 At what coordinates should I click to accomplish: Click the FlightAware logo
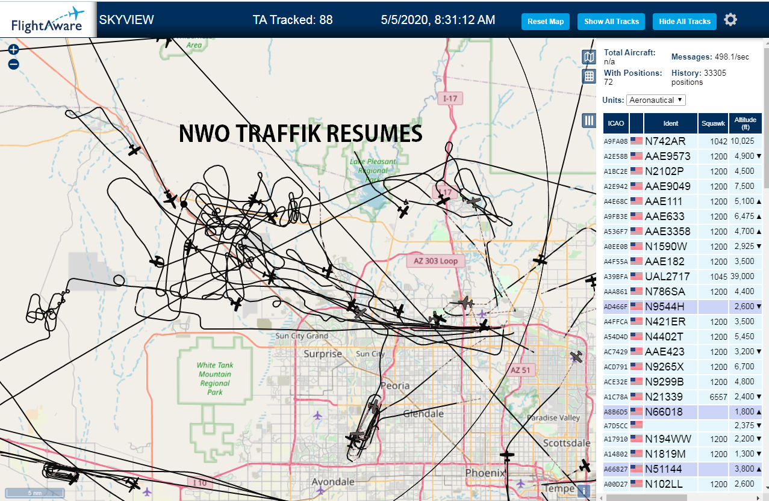point(48,20)
